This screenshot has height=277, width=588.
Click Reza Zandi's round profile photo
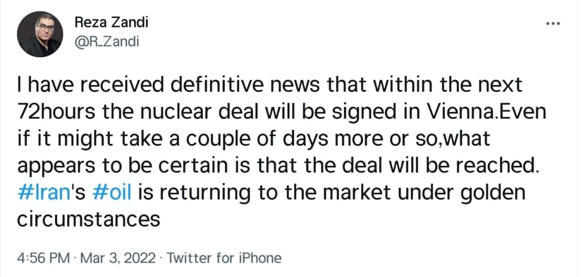[x=40, y=34]
